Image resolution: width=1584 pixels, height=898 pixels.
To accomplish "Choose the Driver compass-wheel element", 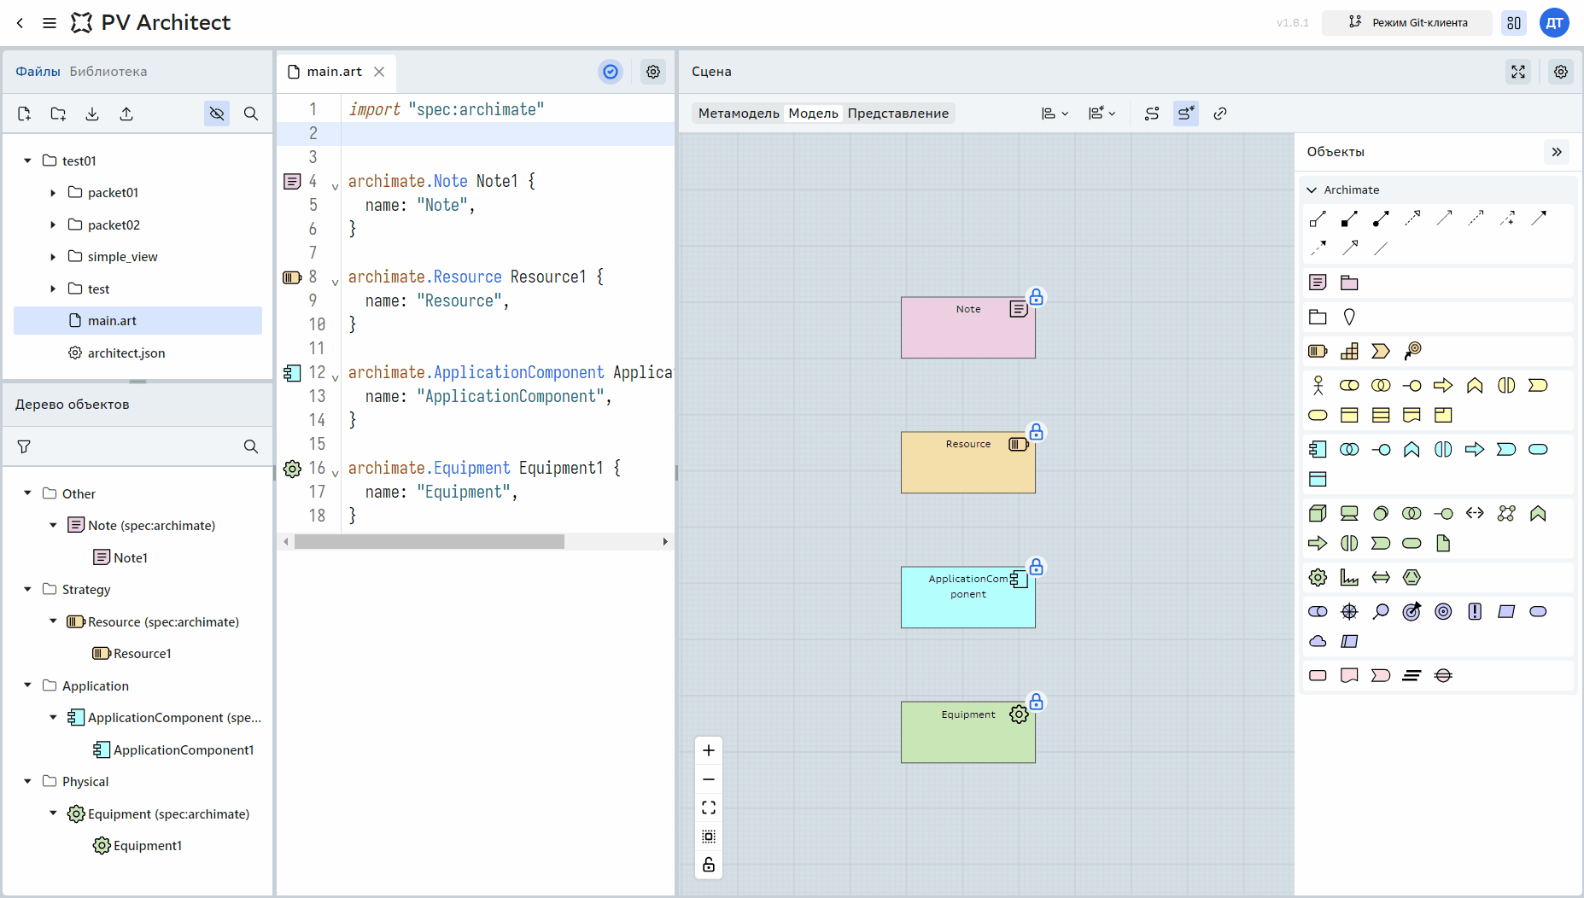I will pos(1349,611).
